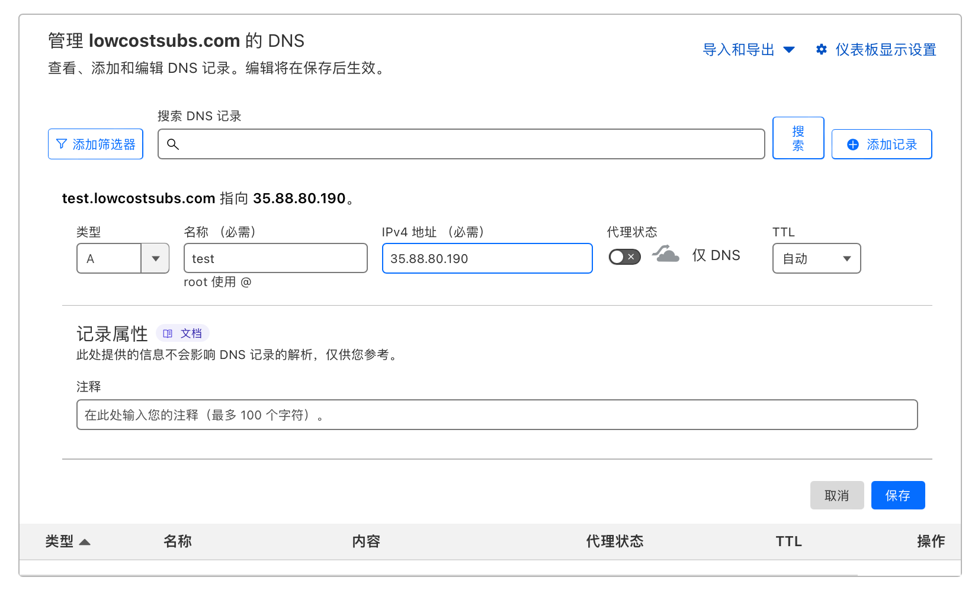This screenshot has height=590, width=975.
Task: Click the root 使用 @ hint text
Action: (x=217, y=282)
